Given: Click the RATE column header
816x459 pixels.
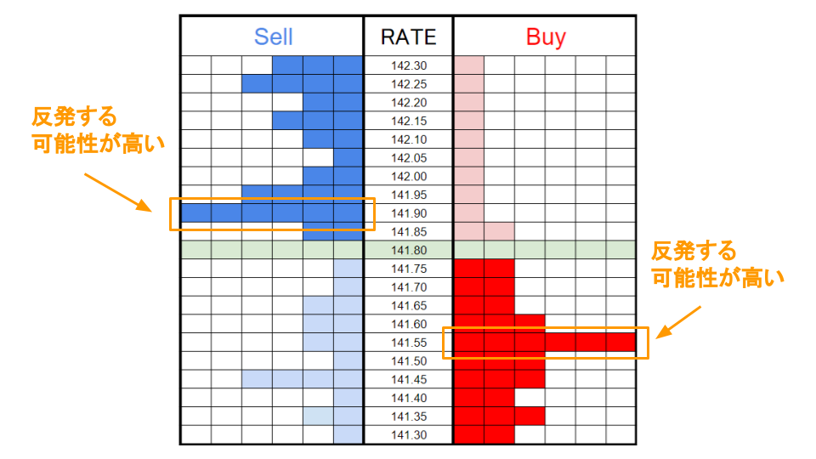Looking at the screenshot, I should click(x=408, y=37).
